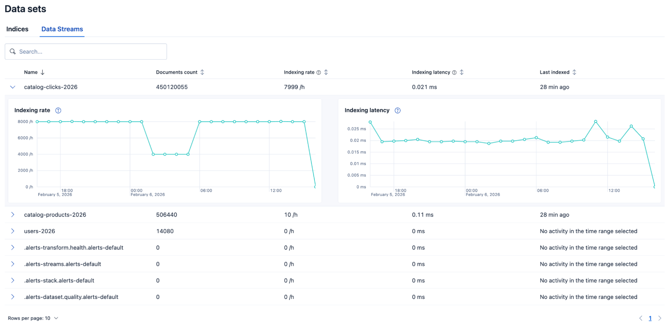Image resolution: width=668 pixels, height=328 pixels.
Task: Click the next page arrow
Action: pos(660,318)
